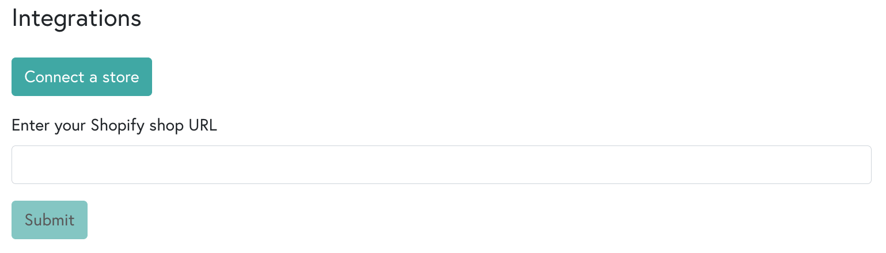Choose Connect a store under Integrations
This screenshot has width=886, height=253.
point(82,77)
